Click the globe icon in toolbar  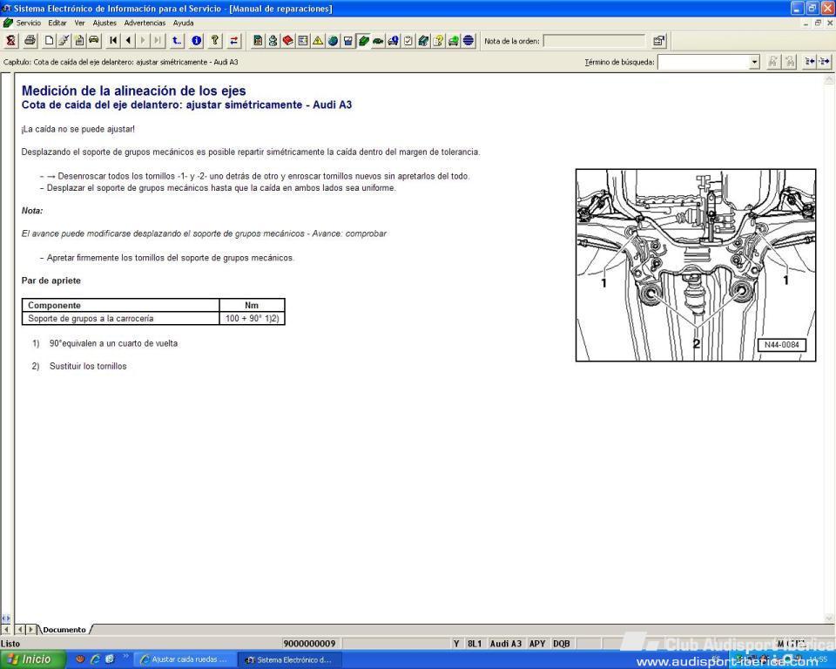tap(334, 41)
